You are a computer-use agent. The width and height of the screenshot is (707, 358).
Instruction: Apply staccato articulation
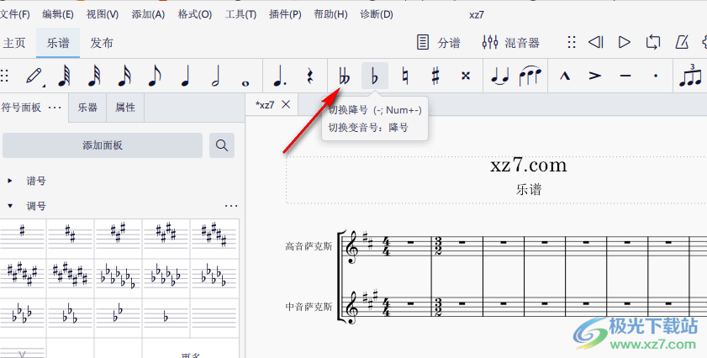click(x=656, y=76)
